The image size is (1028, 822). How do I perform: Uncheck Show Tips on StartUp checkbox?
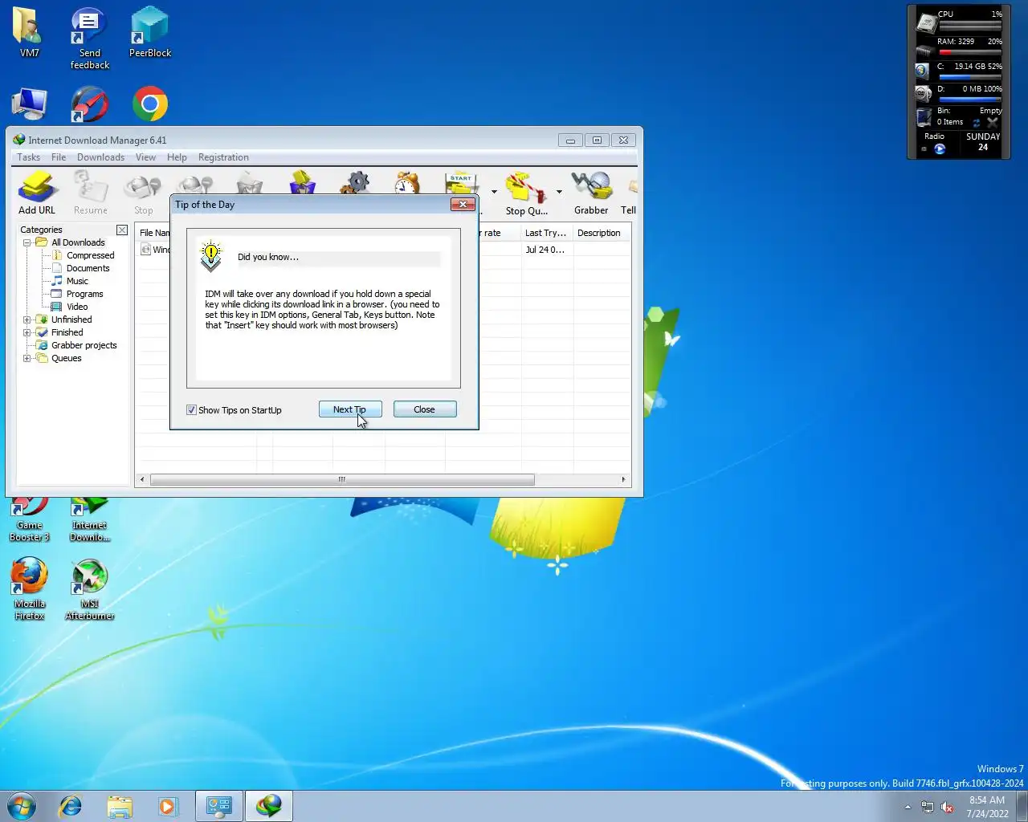click(x=191, y=410)
